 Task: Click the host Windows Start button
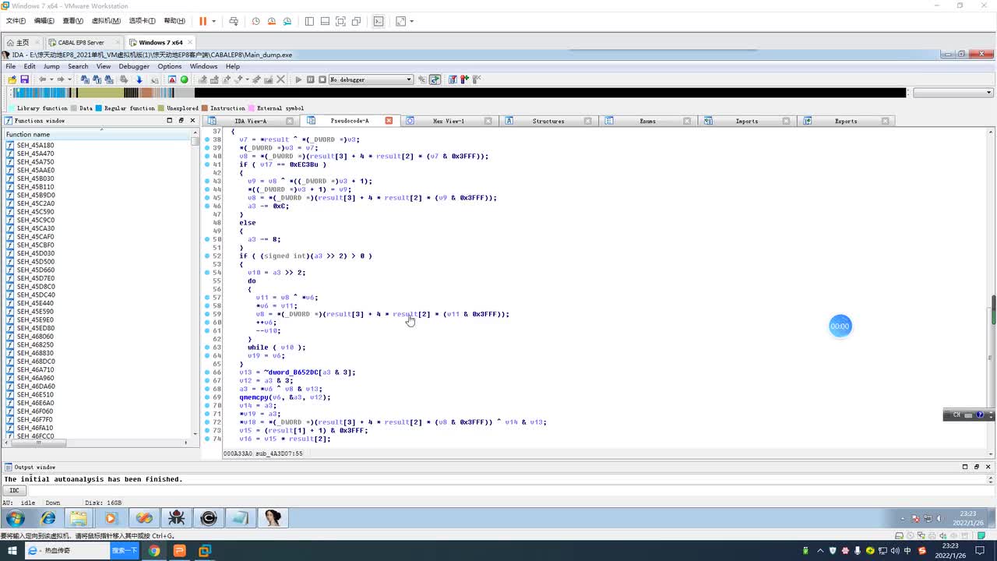click(x=12, y=551)
